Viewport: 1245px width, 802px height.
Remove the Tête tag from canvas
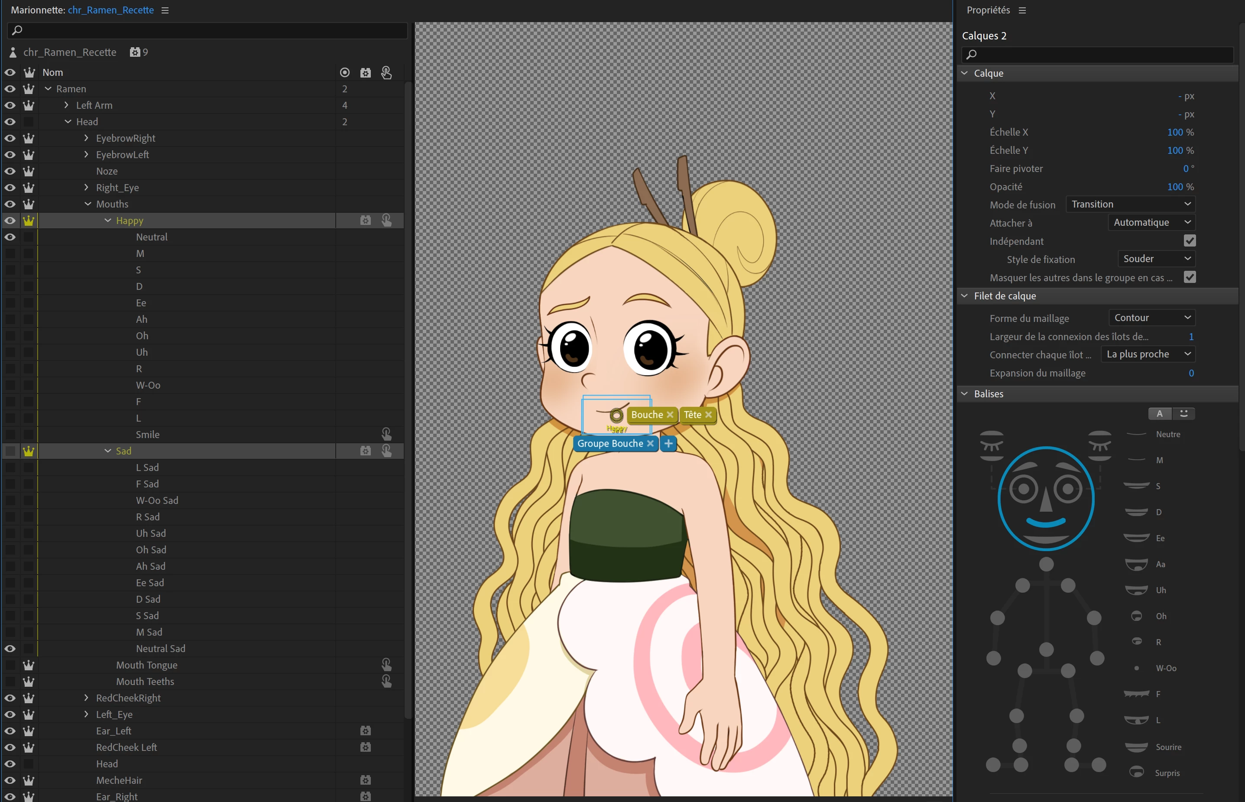(x=708, y=415)
